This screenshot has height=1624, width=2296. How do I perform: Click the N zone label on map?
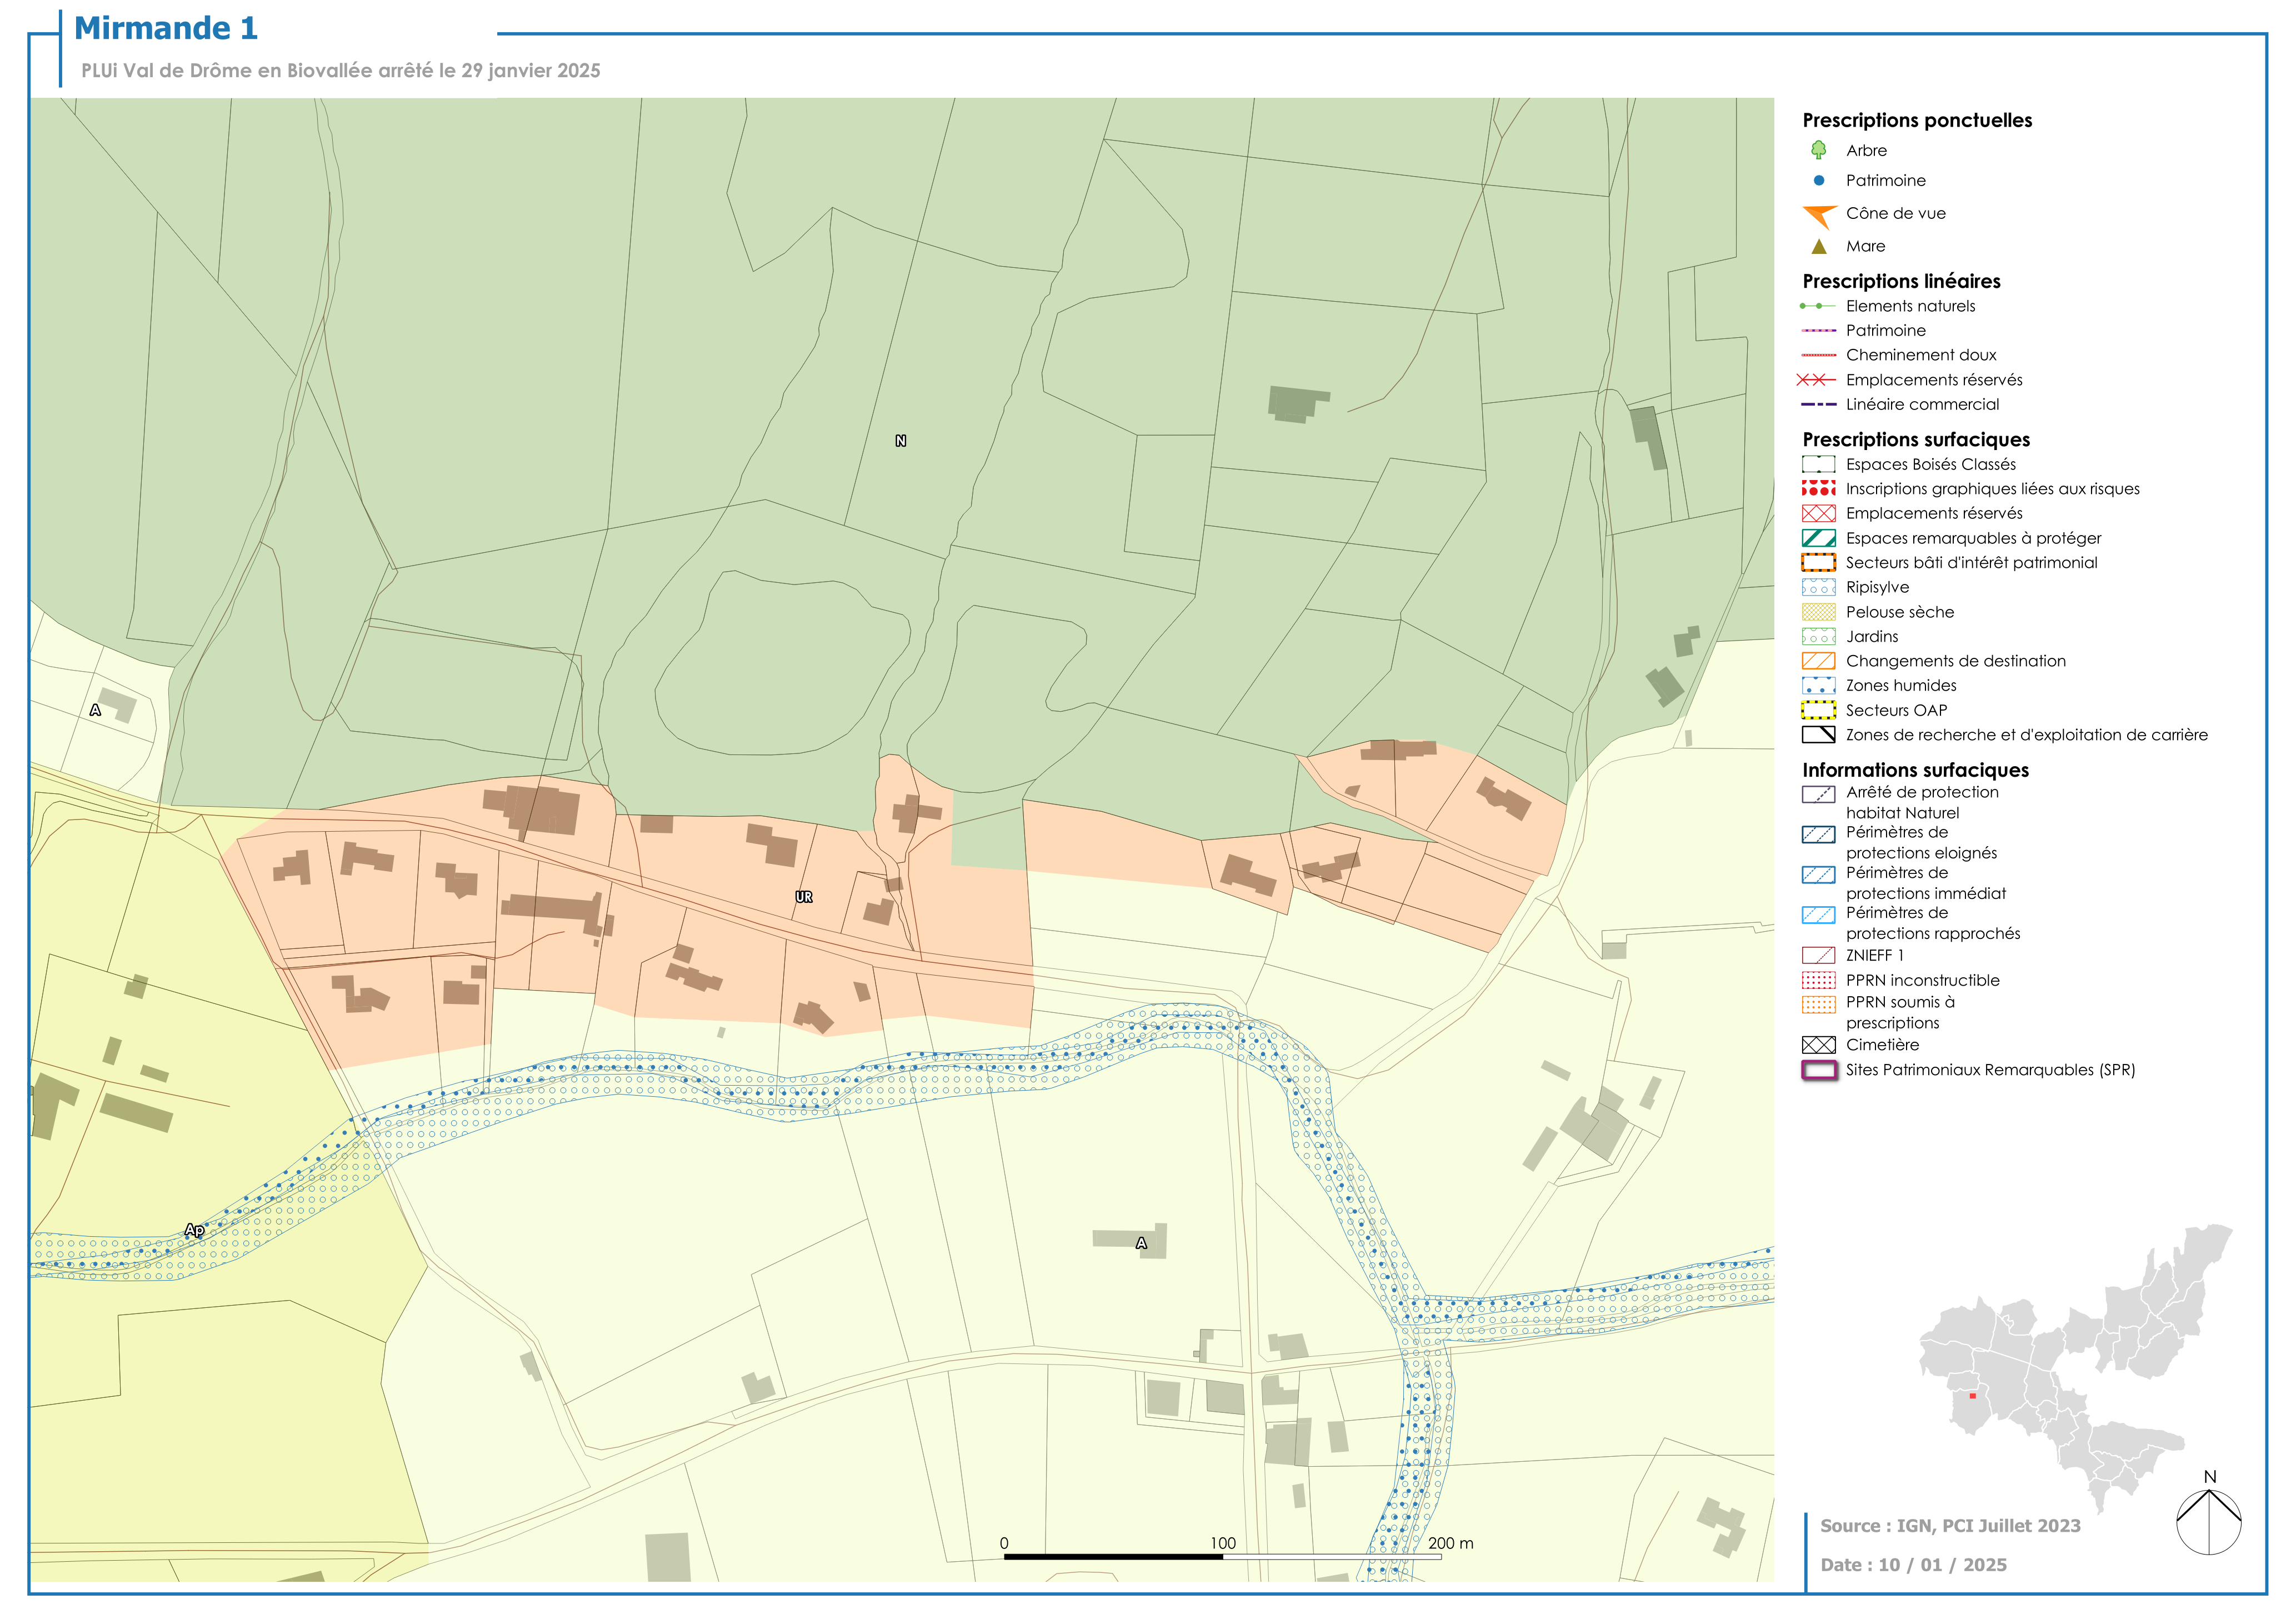tap(900, 441)
